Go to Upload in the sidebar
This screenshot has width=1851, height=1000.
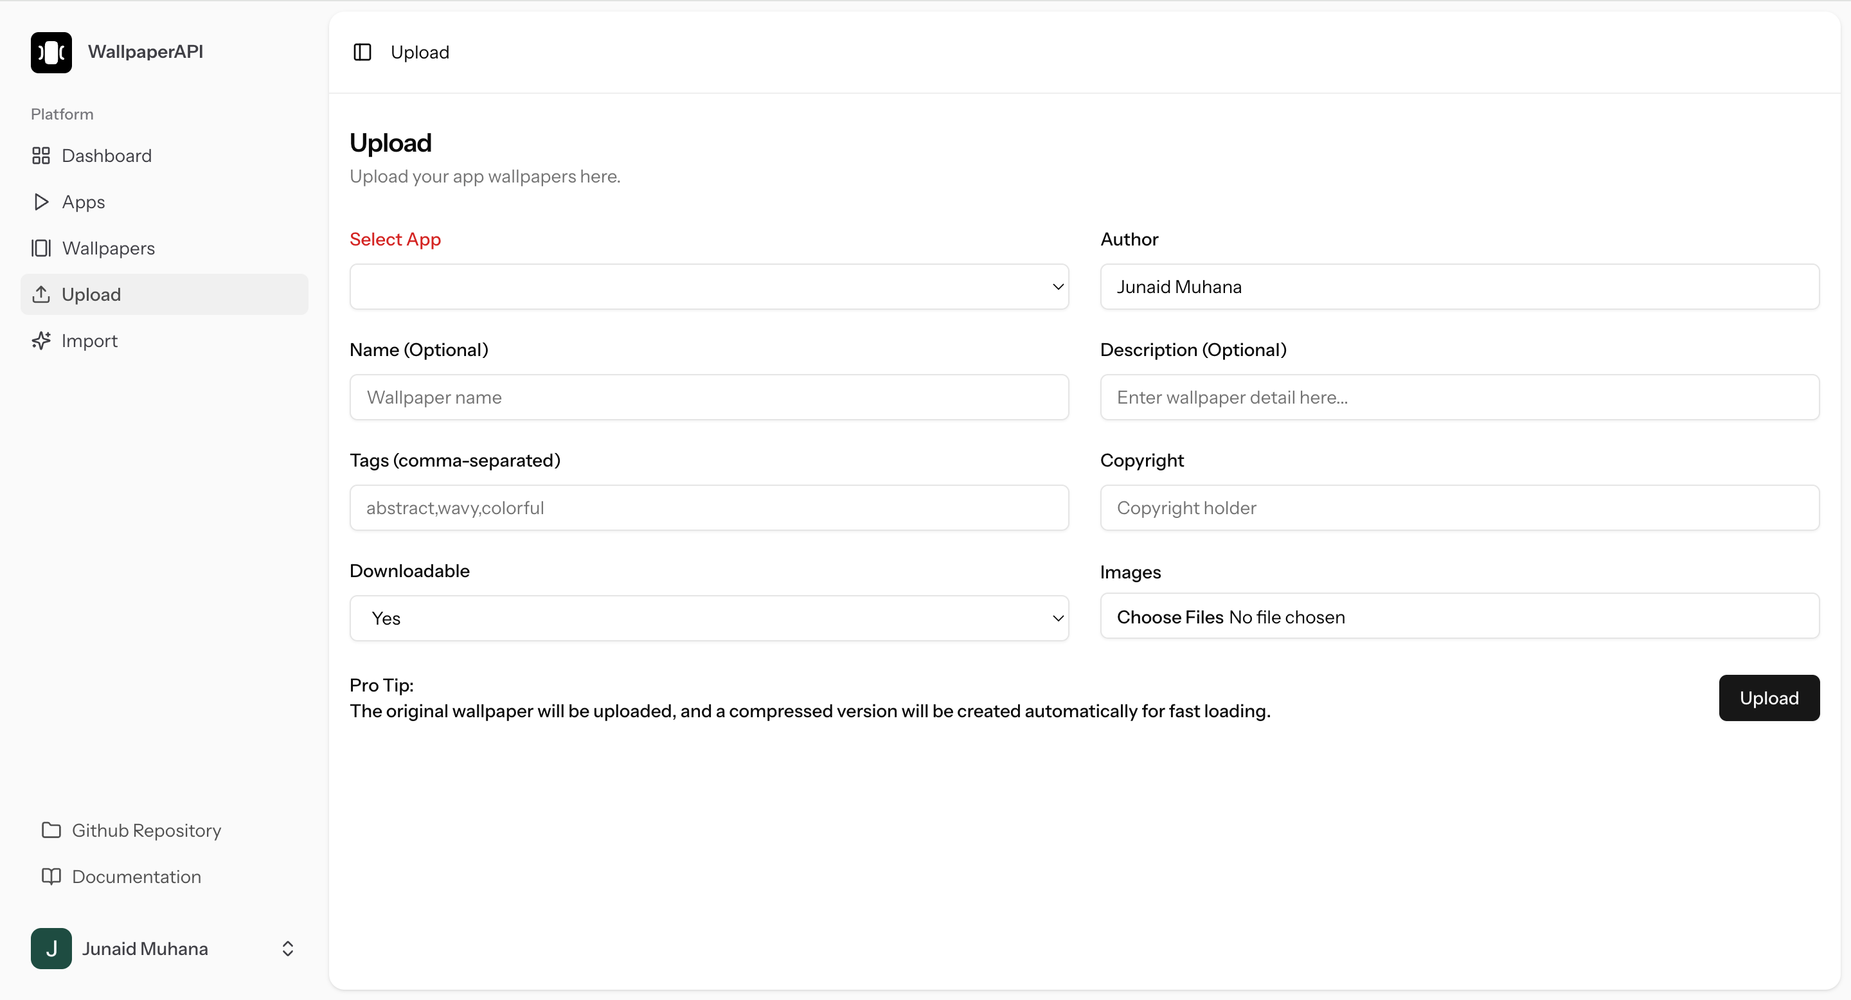tap(91, 294)
